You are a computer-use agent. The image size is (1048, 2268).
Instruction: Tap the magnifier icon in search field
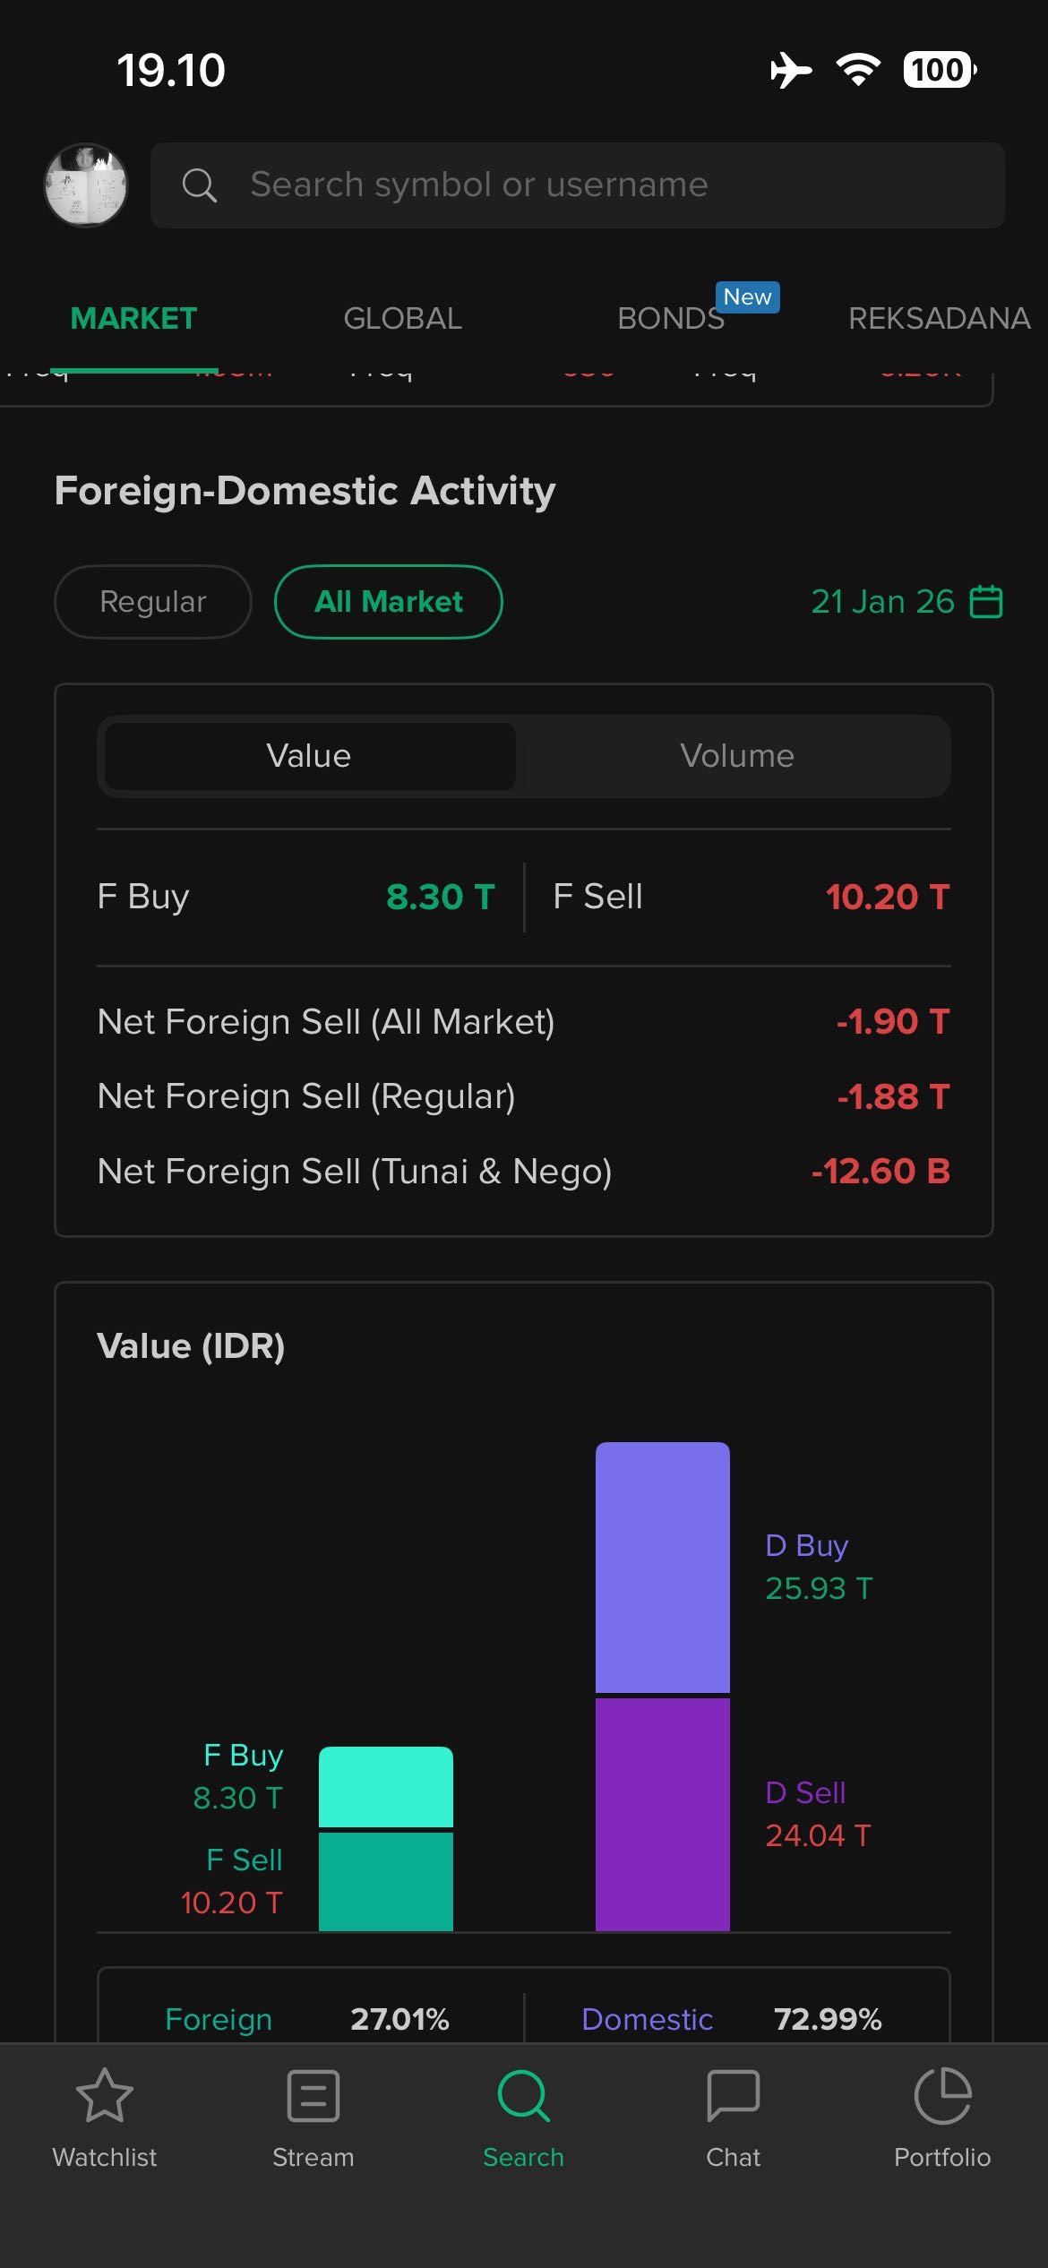(x=199, y=185)
